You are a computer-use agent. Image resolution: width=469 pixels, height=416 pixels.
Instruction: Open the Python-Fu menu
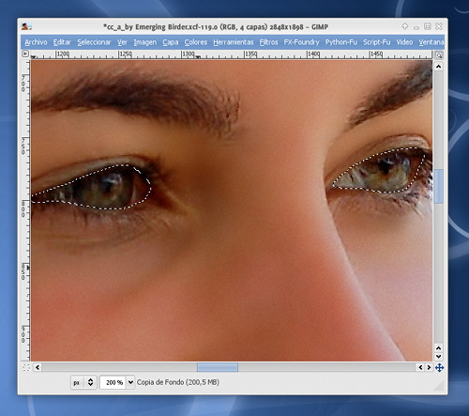341,42
